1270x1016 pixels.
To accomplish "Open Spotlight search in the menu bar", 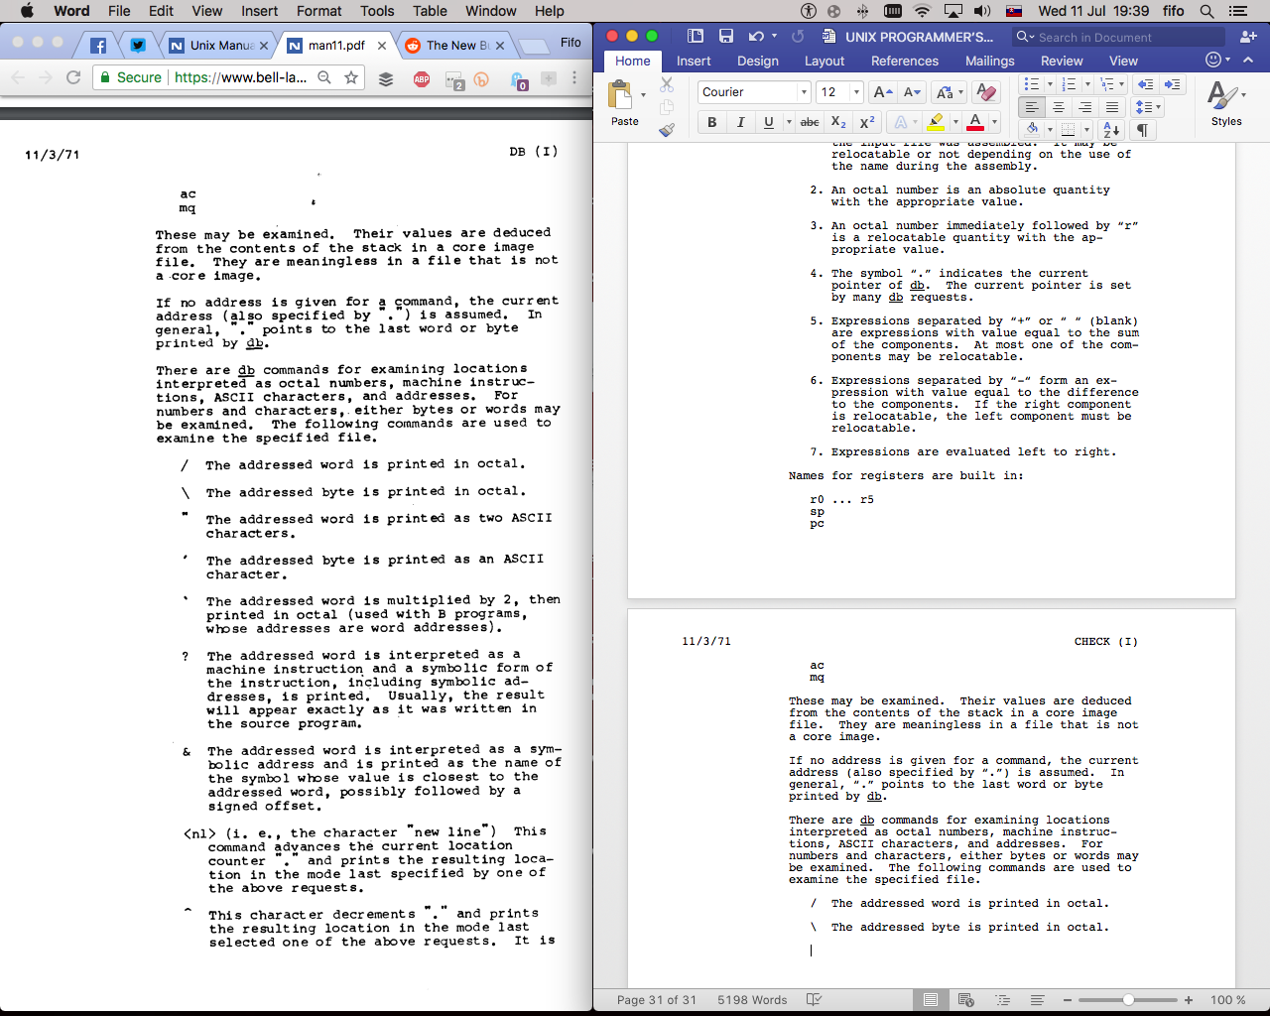I will 1206,11.
